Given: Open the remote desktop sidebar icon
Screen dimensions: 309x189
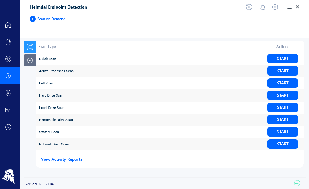Looking at the screenshot, I should (8, 127).
